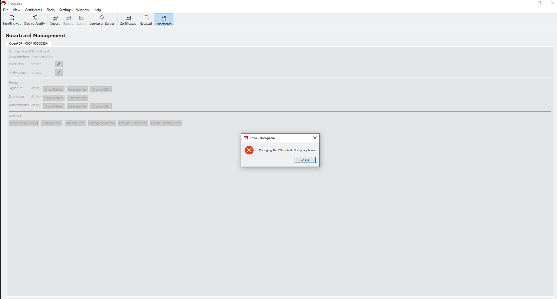Open the Notepad view

[x=146, y=20]
